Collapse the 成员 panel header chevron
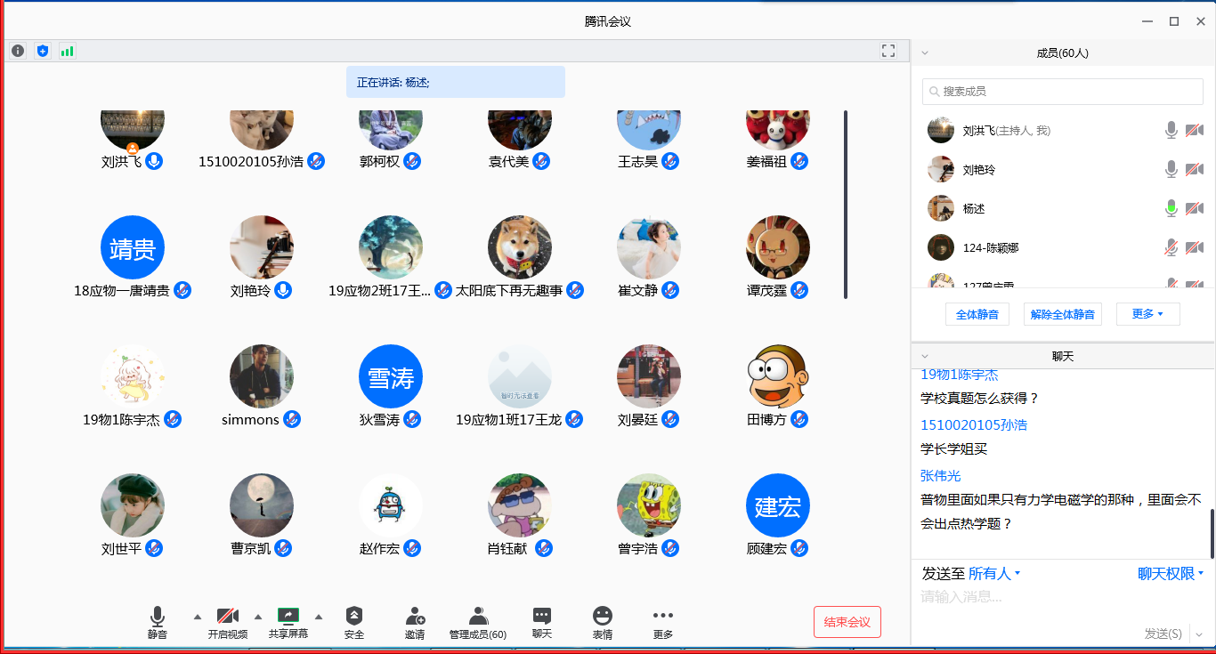This screenshot has width=1216, height=654. click(925, 52)
